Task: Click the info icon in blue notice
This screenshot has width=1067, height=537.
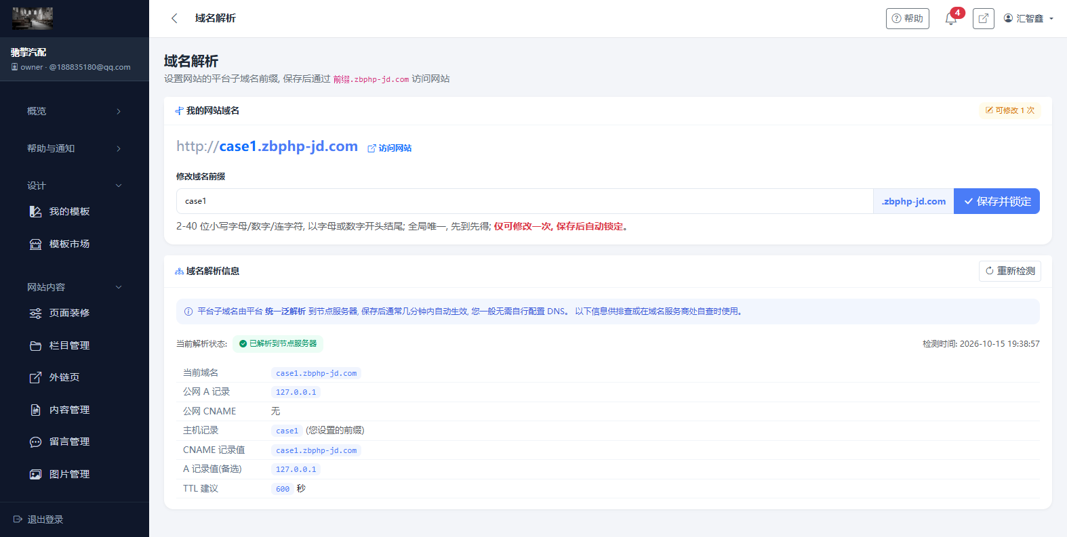Action: click(188, 312)
